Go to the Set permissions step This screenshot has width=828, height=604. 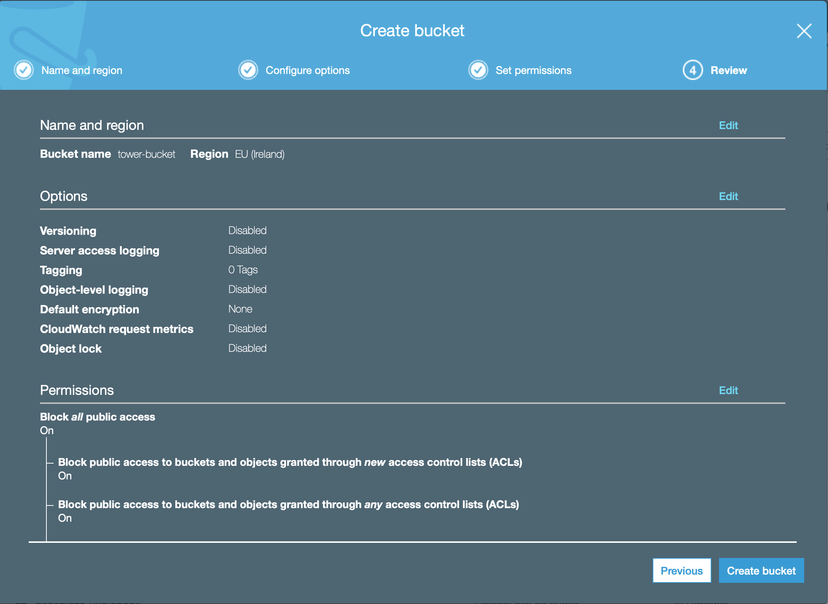coord(533,71)
